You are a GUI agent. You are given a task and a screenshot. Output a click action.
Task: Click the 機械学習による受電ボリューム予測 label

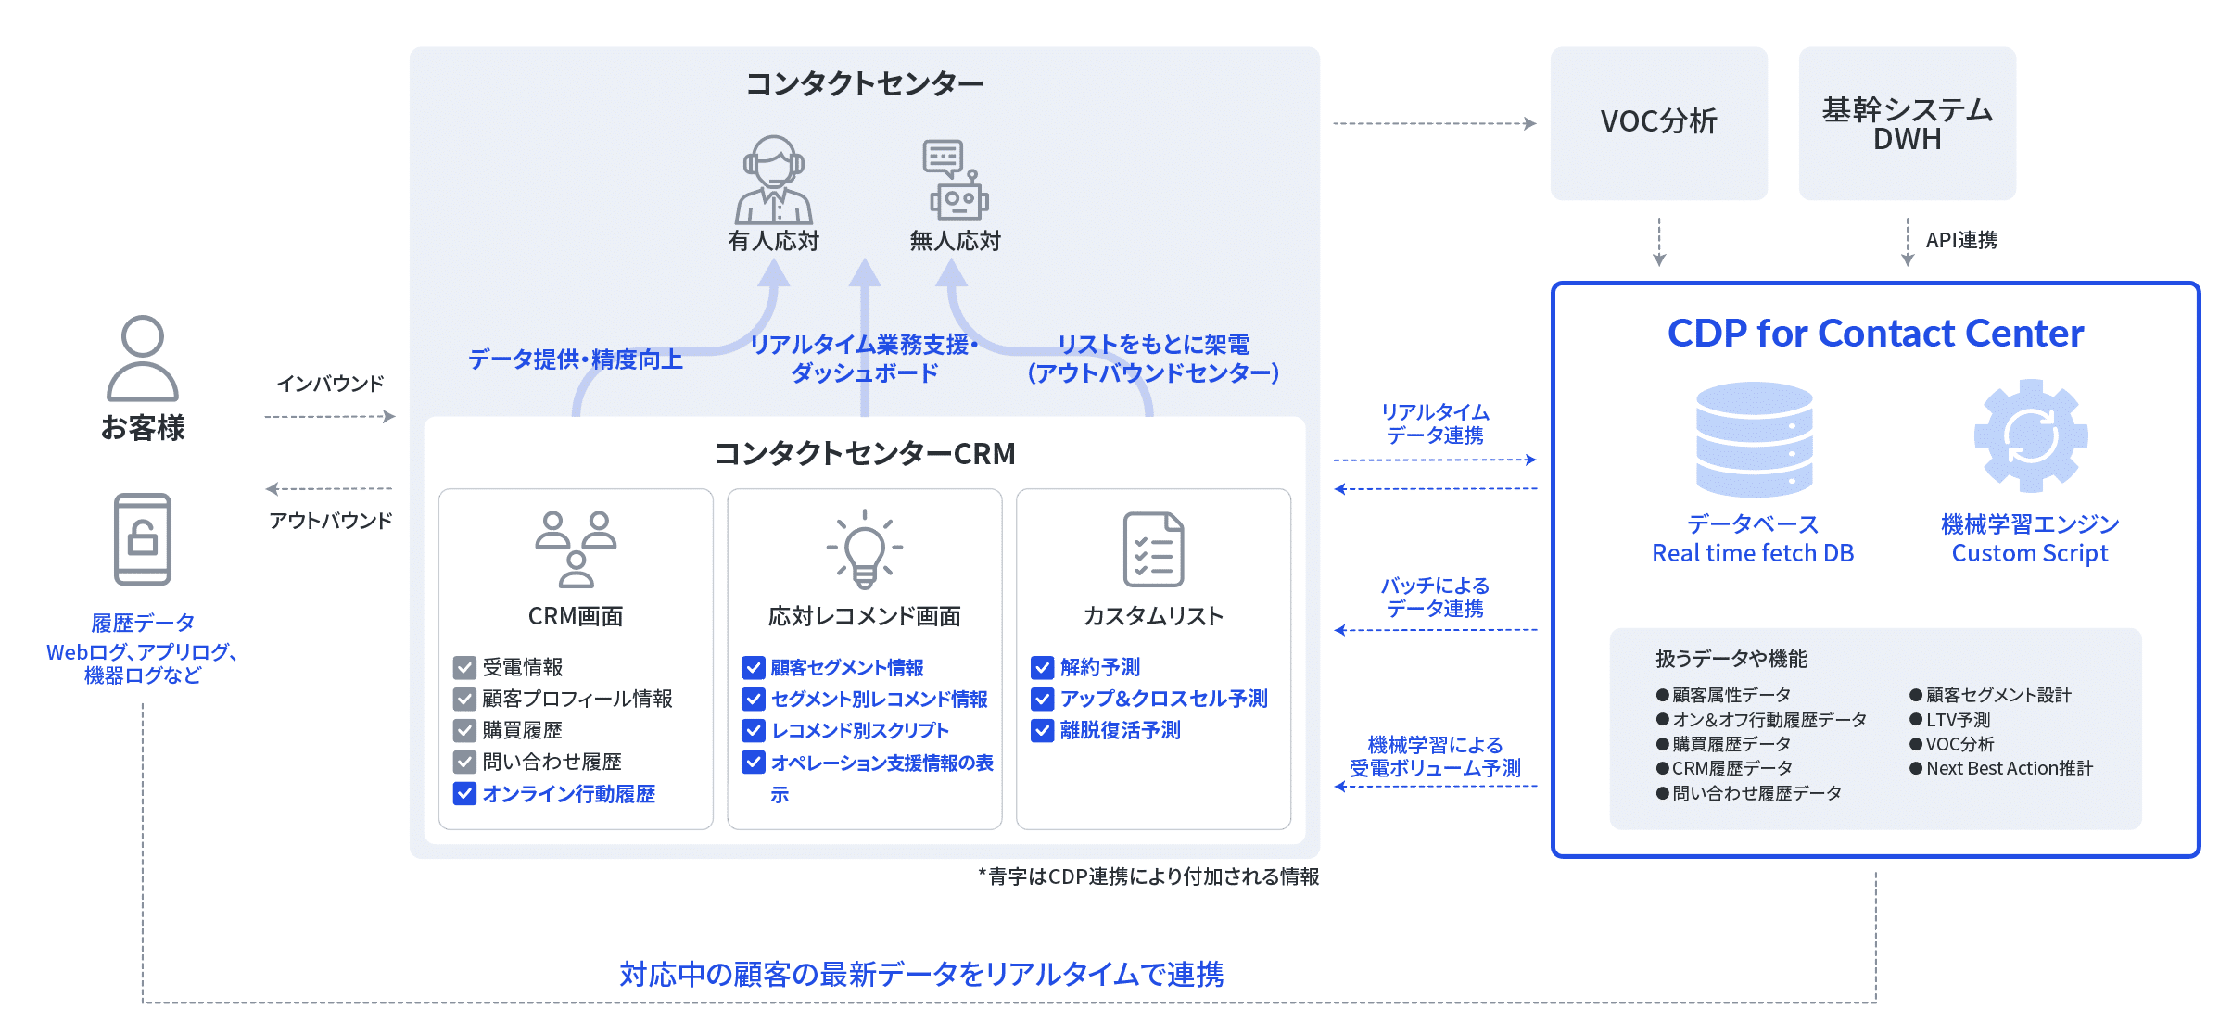(1435, 756)
